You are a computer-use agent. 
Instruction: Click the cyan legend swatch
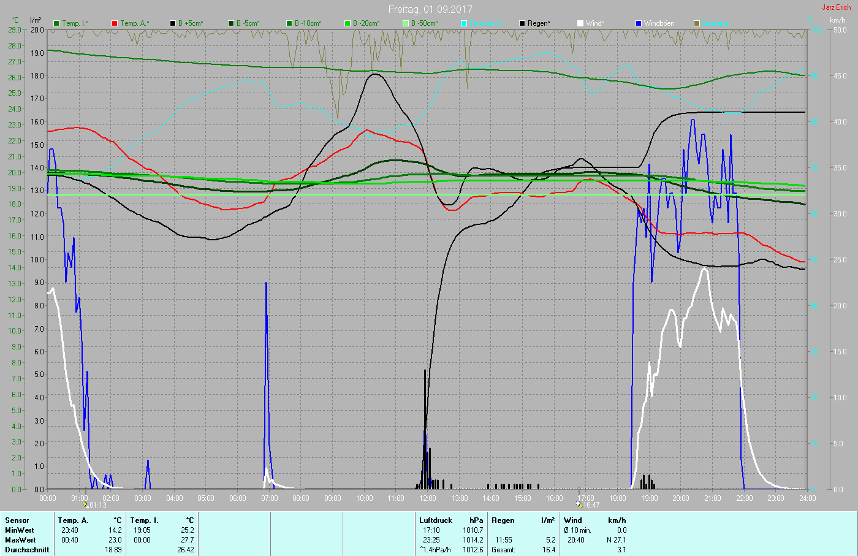[x=464, y=23]
